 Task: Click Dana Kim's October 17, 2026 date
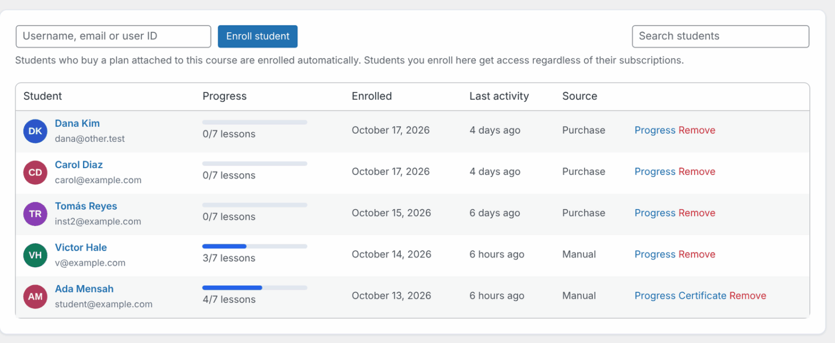pyautogui.click(x=391, y=130)
